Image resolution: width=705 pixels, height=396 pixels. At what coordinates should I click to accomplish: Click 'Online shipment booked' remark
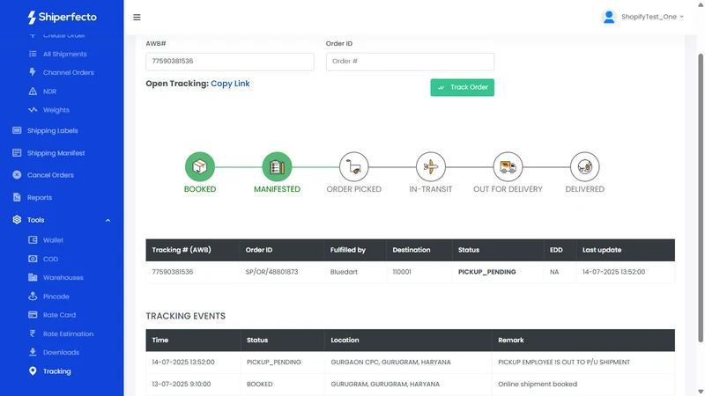pyautogui.click(x=538, y=384)
